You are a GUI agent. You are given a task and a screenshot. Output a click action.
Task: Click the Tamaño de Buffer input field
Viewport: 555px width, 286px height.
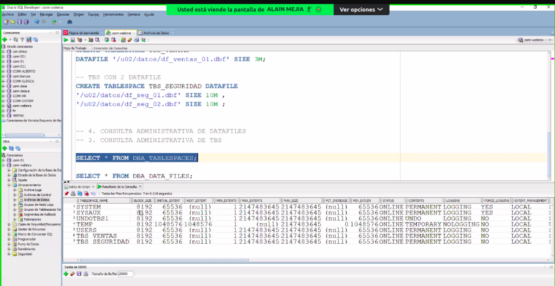click(x=125, y=274)
